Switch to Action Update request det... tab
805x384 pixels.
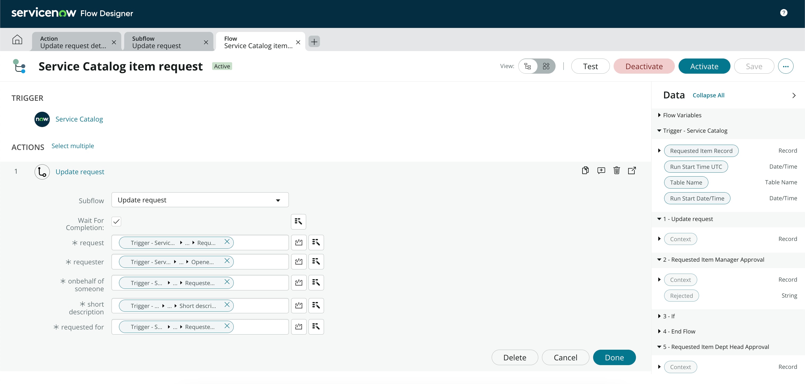pos(73,42)
